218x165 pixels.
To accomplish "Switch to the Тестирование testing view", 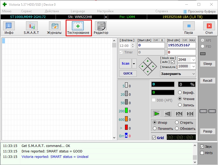I will (x=78, y=28).
